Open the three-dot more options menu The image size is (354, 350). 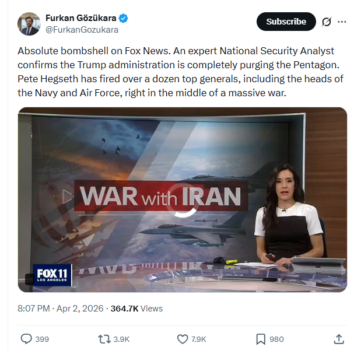coord(342,22)
